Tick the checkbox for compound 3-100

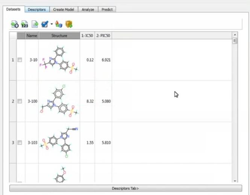[x=20, y=101]
